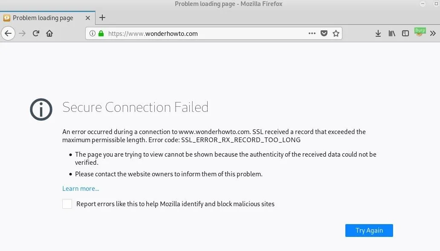Open the Downloads arrow icon
Screen dimensions: 440x251
pos(378,33)
